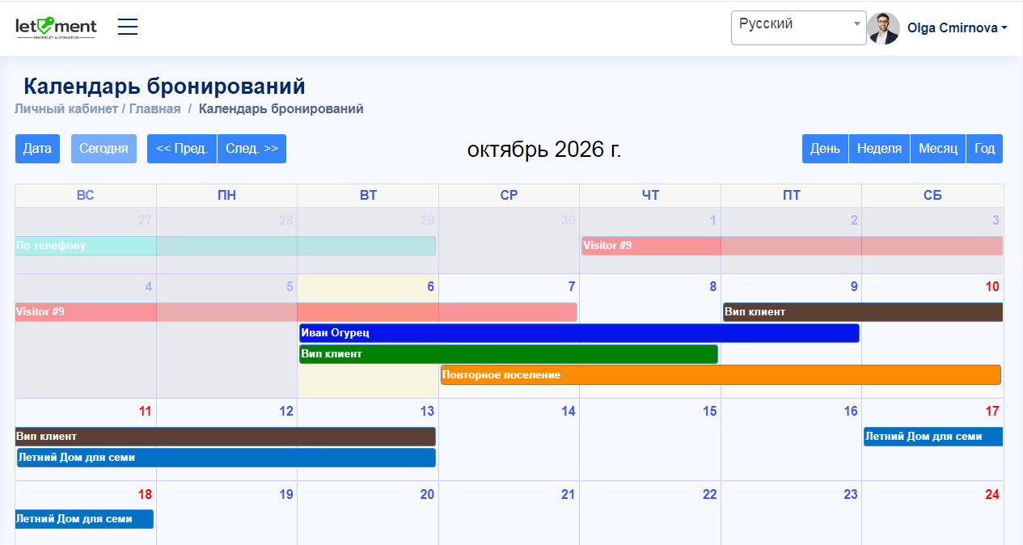Select day number 16
This screenshot has height=545, width=1023.
[x=851, y=412]
